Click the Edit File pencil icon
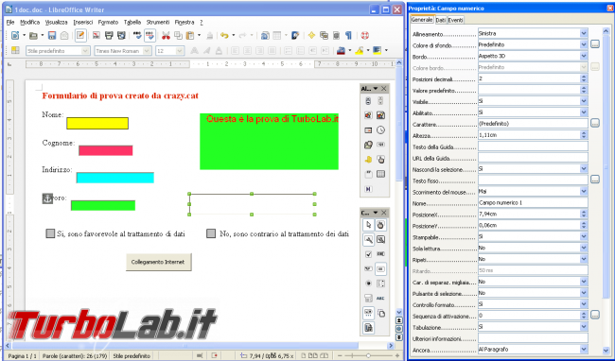Image resolution: width=615 pixels, height=361 pixels. click(80, 36)
